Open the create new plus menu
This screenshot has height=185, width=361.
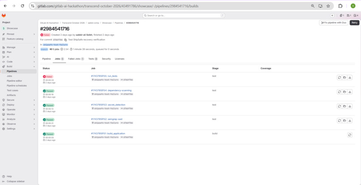pyautogui.click(x=332, y=16)
